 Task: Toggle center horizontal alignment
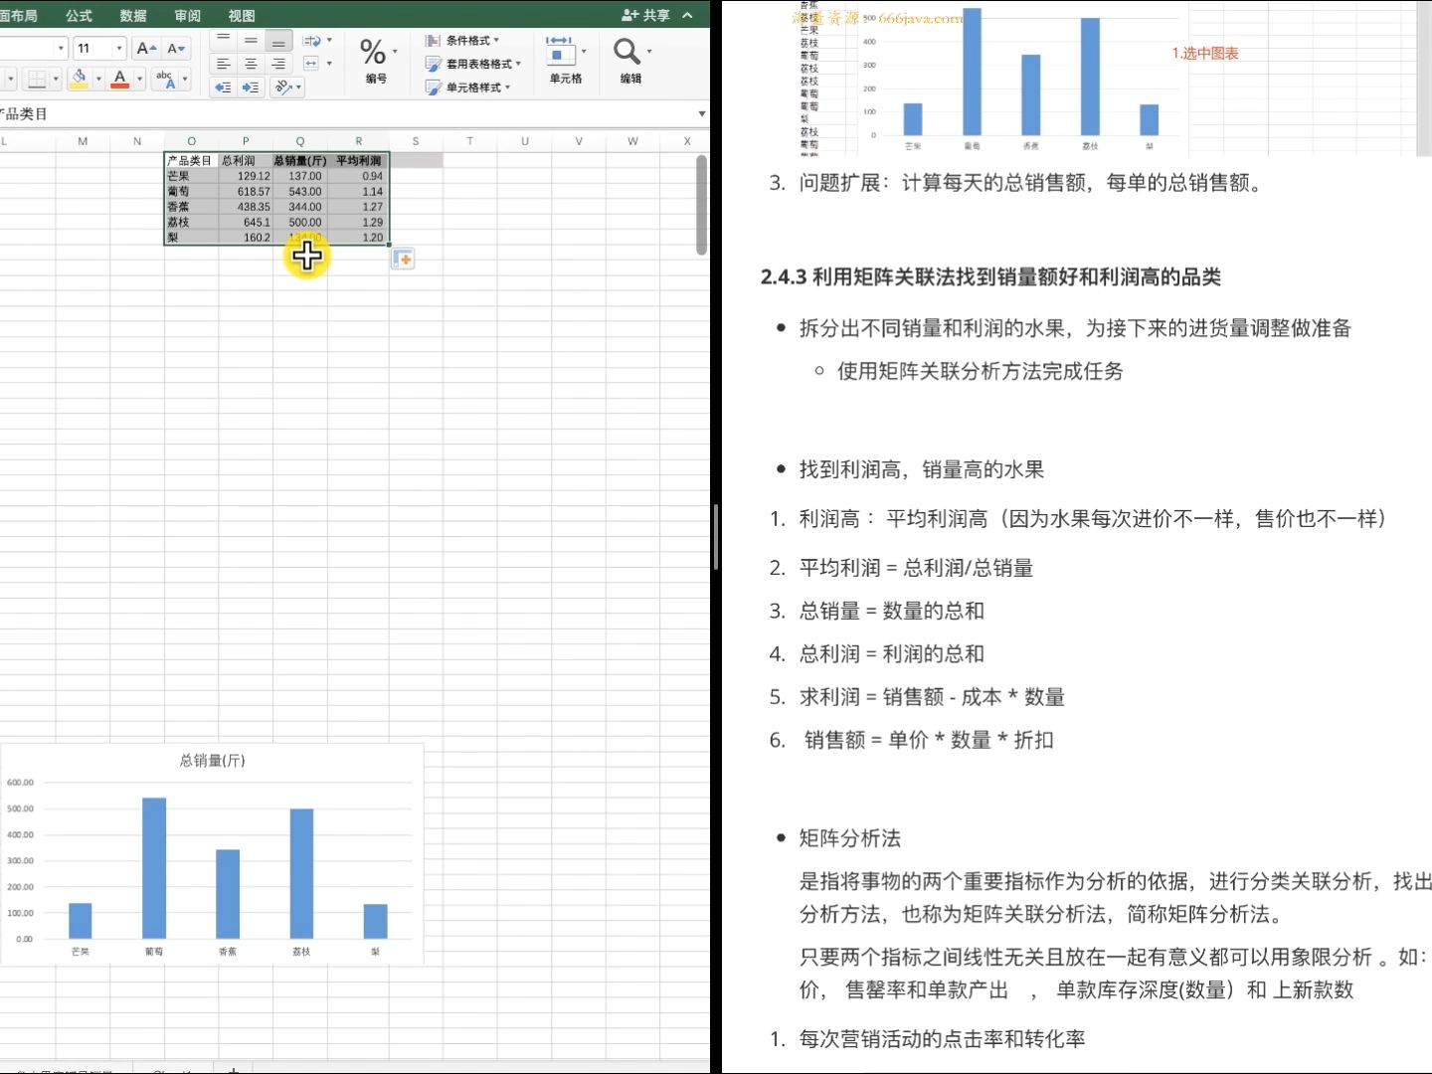pyautogui.click(x=251, y=64)
